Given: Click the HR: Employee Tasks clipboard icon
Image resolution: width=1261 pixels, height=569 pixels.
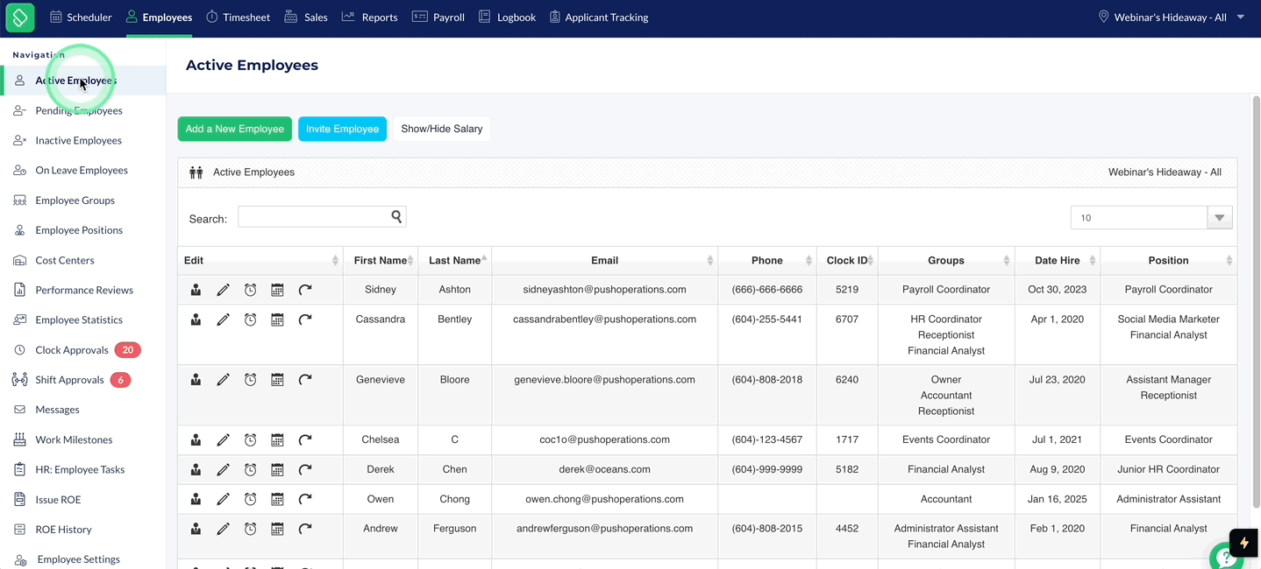Looking at the screenshot, I should (19, 469).
